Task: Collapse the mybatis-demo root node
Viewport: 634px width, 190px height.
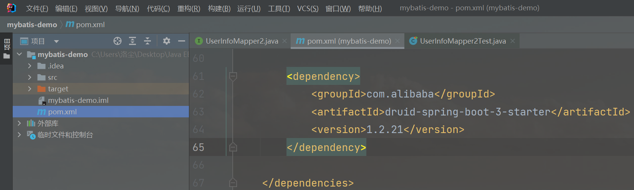Action: (x=19, y=54)
